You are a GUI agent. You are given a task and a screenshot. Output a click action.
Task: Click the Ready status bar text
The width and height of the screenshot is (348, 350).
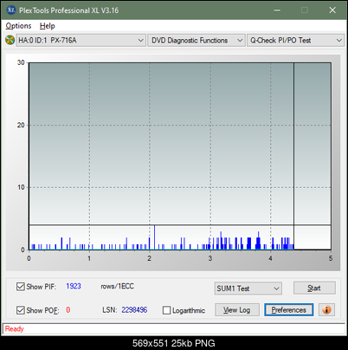[14, 328]
